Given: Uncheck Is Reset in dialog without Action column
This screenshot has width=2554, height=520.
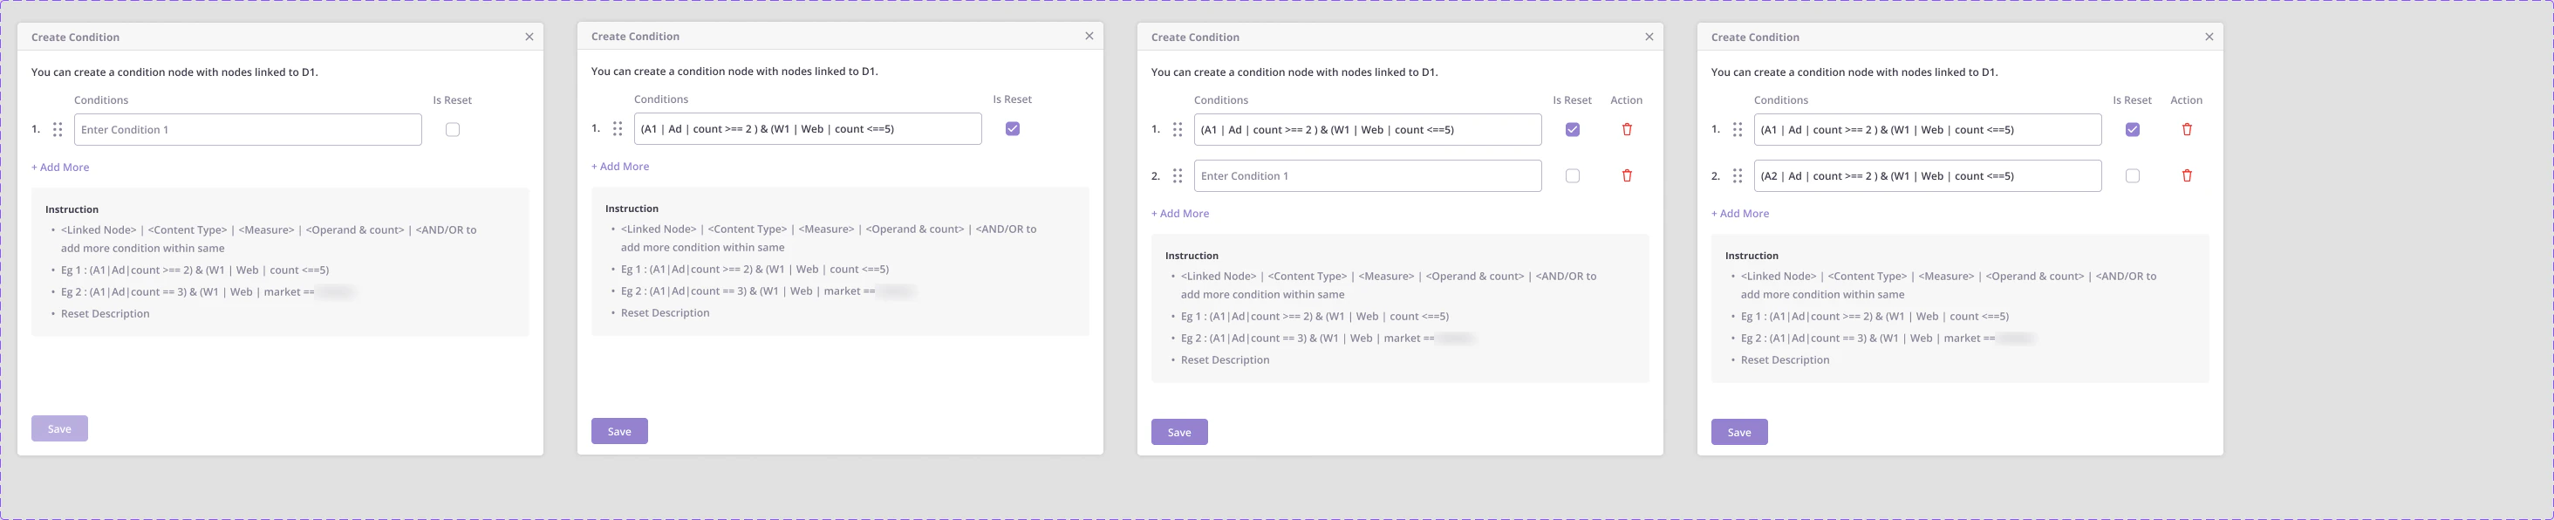Looking at the screenshot, I should (x=1013, y=128).
